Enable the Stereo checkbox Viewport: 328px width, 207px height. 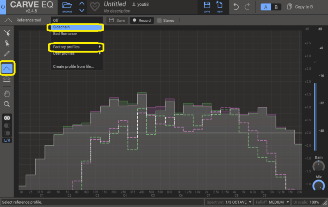pyautogui.click(x=159, y=21)
